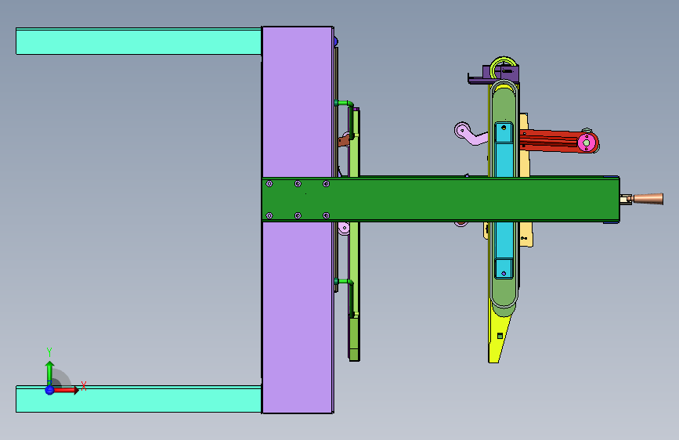Select the upper cyan frame beam
This screenshot has width=679, height=440.
139,41
